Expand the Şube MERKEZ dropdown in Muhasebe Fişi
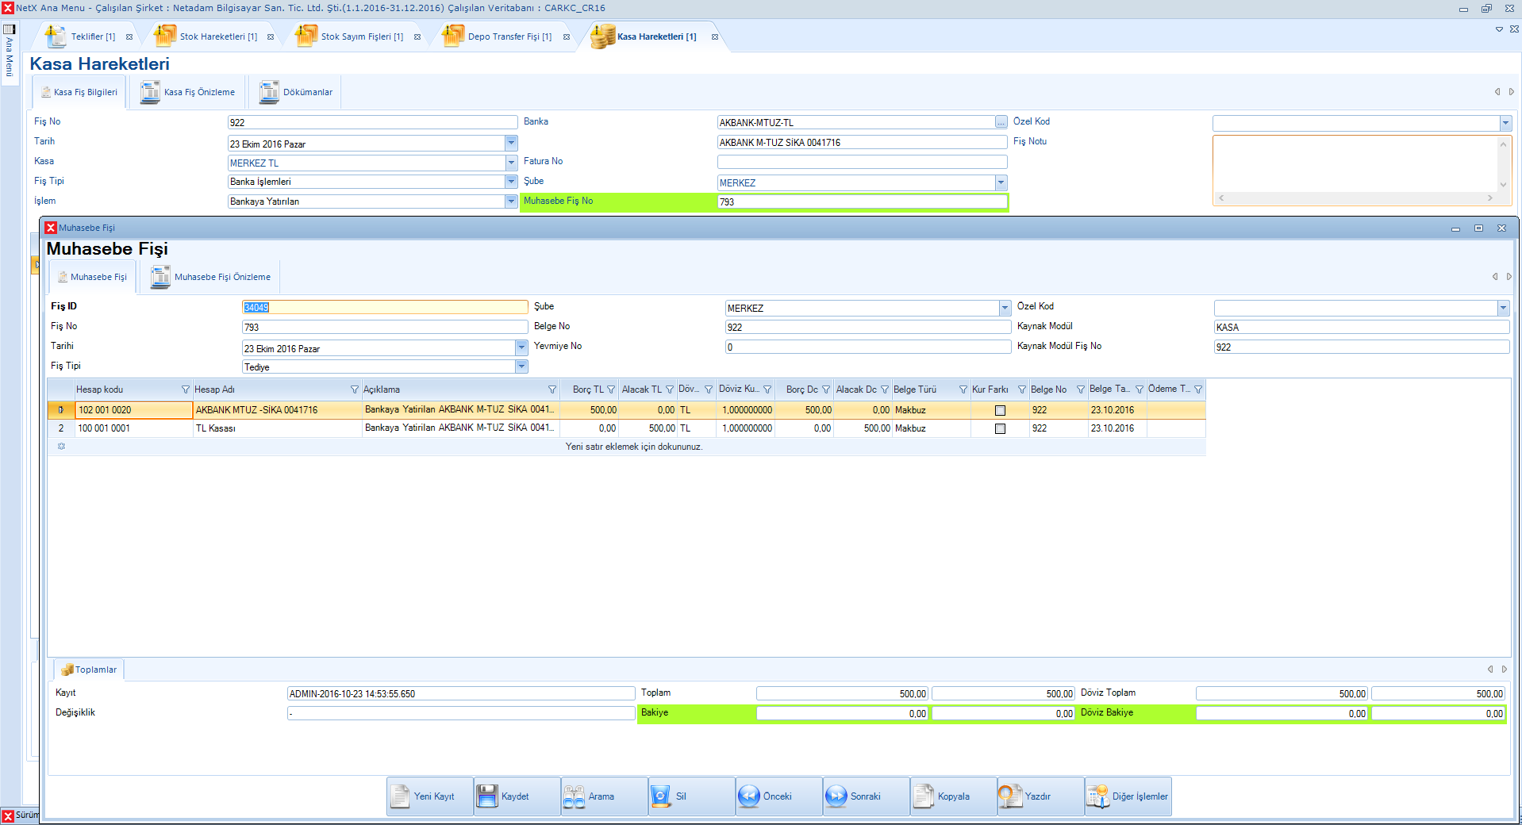Screen dimensions: 1522x825 pos(1005,308)
